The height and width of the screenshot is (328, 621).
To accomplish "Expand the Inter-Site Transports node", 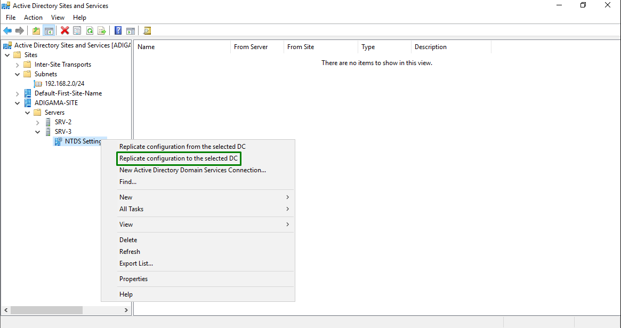I will click(18, 65).
